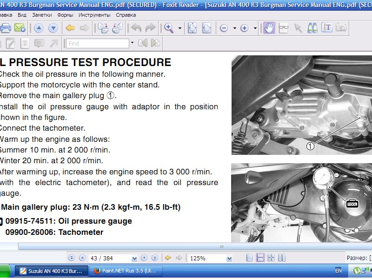This screenshot has width=372, height=279.
Task: Open the Формы menu
Action: 65,15
